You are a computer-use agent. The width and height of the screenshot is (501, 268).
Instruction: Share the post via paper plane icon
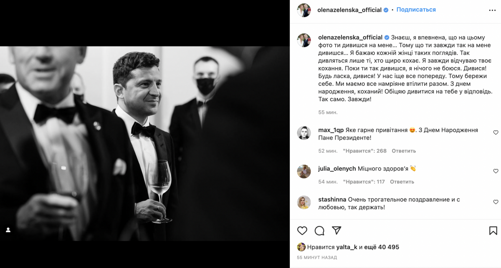click(x=337, y=230)
